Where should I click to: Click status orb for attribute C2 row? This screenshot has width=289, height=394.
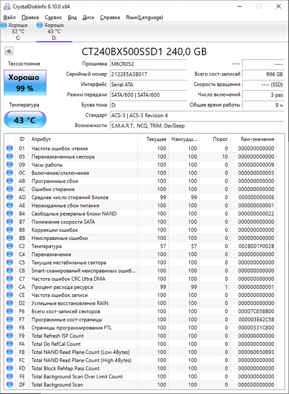point(10,246)
